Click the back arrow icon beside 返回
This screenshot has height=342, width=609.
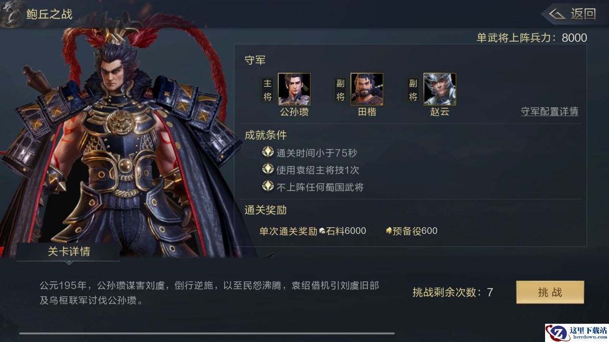(x=557, y=14)
